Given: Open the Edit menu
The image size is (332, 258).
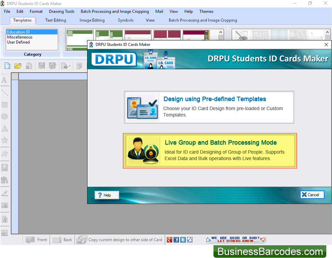Looking at the screenshot, I should click(20, 11).
